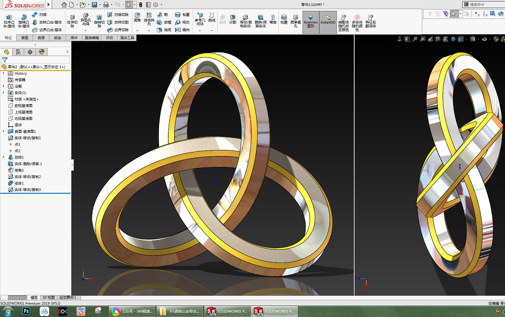The width and height of the screenshot is (505, 317).
Task: Switch to the 渲染工具 (Render Tools) tab
Action: coord(127,38)
